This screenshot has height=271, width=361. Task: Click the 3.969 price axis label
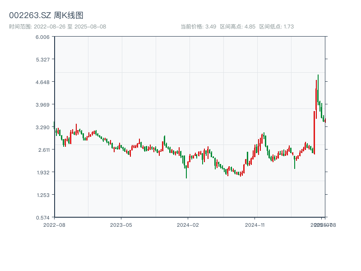pyautogui.click(x=42, y=105)
